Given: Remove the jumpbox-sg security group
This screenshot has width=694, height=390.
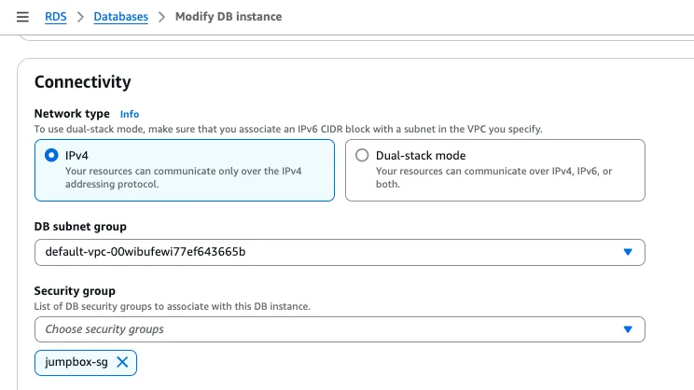Looking at the screenshot, I should tap(122, 363).
